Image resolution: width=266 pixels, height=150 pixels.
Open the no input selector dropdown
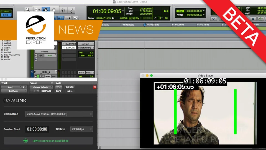pyautogui.click(x=86, y=44)
